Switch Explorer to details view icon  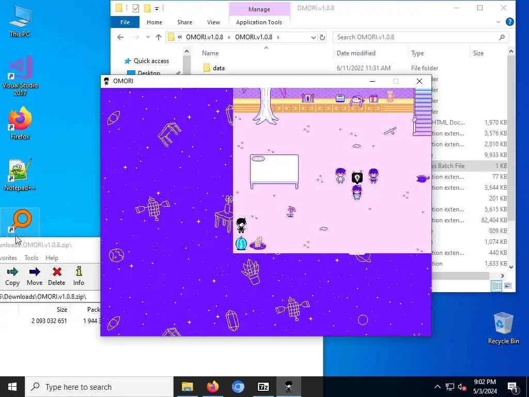click(x=496, y=286)
